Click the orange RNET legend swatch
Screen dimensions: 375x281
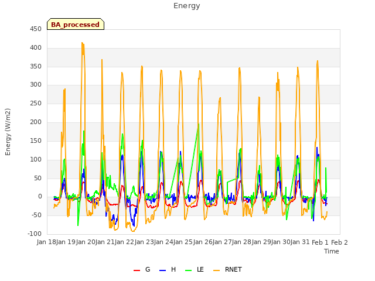click(x=216, y=270)
